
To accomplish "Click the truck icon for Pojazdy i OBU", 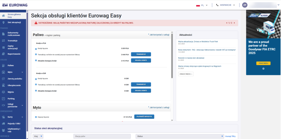I will (x=3, y=124).
